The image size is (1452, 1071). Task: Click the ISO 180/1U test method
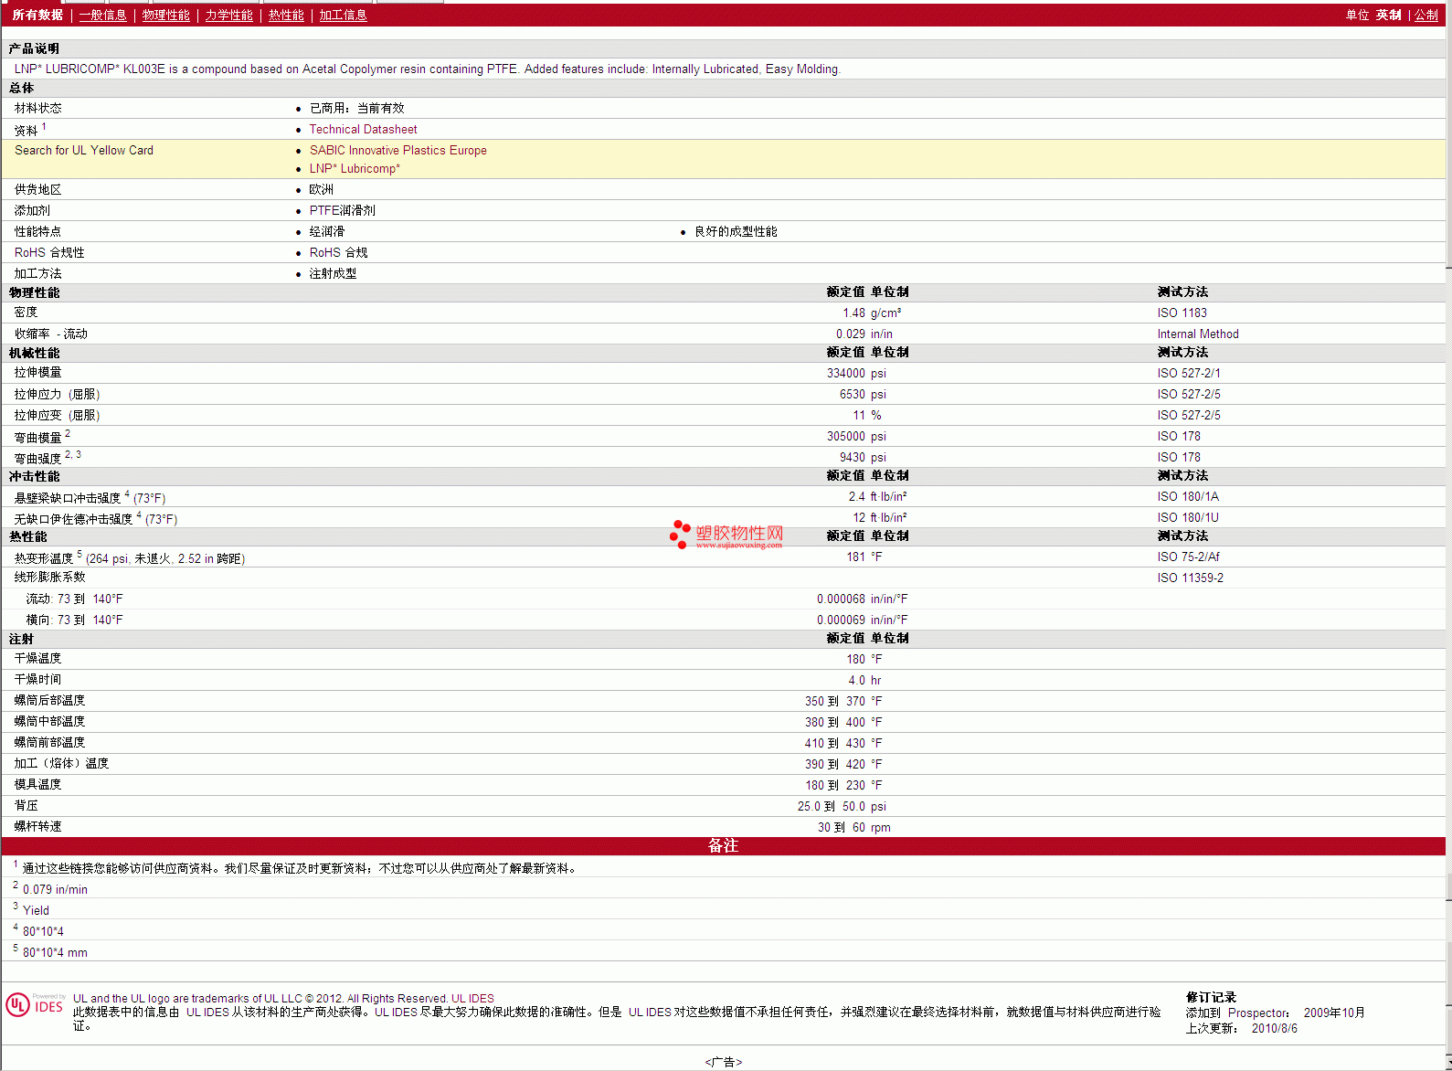[1188, 518]
